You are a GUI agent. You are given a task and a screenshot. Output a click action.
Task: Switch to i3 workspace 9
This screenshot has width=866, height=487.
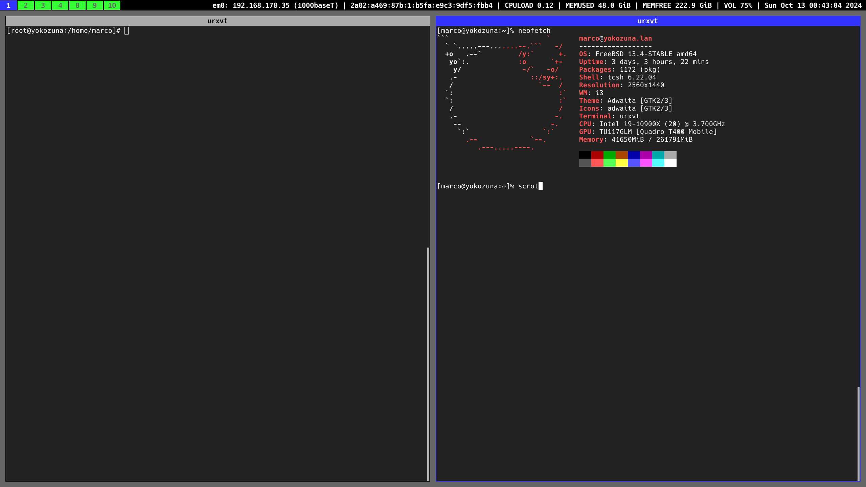click(x=95, y=5)
